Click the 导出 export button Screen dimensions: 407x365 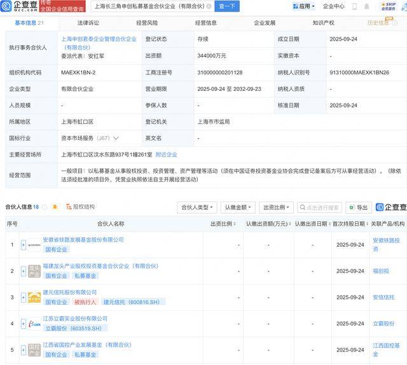tap(359, 207)
